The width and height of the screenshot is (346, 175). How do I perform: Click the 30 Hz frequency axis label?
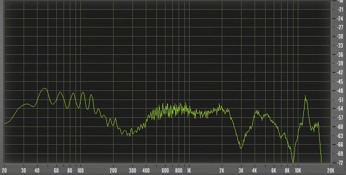(x=24, y=170)
